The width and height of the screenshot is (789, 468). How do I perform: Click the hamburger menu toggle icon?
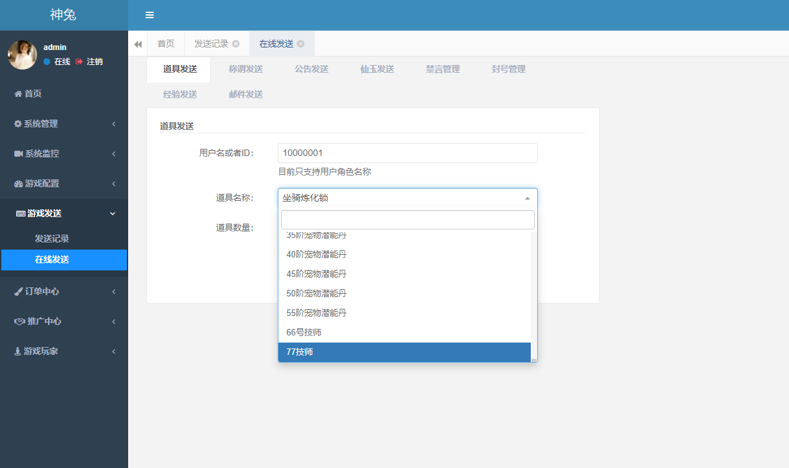(150, 15)
